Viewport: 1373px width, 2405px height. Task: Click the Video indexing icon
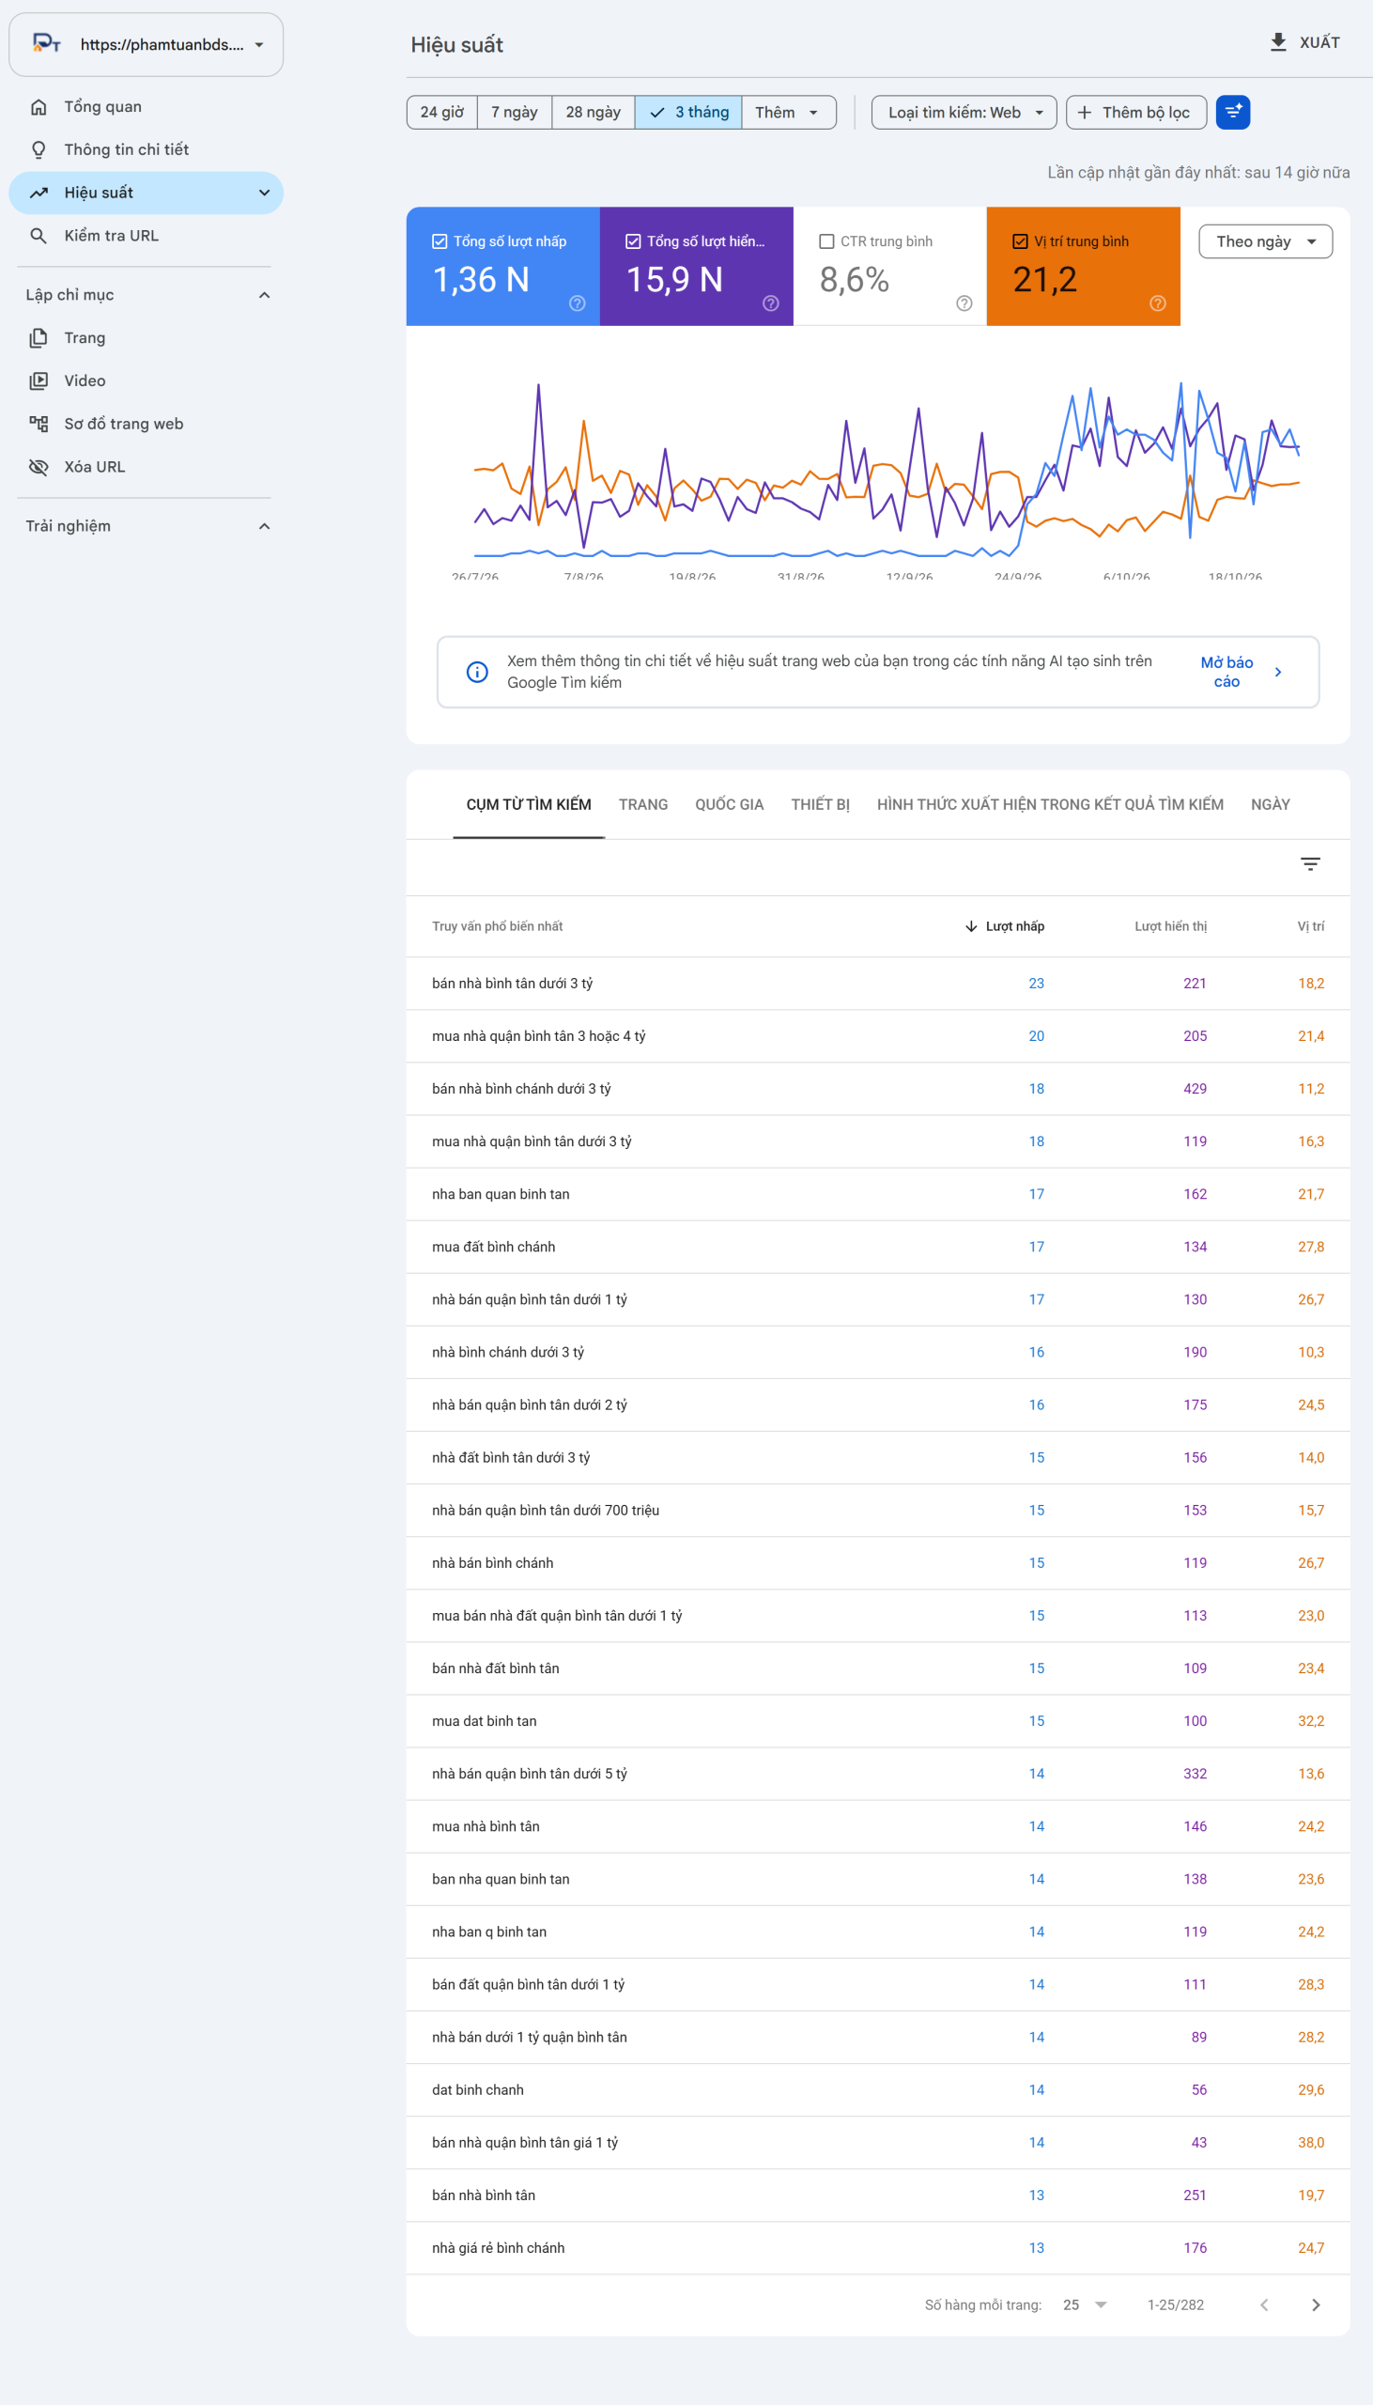[39, 381]
